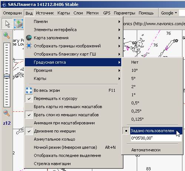Open the GPS menu
This screenshot has width=185, height=171.
tap(107, 13)
